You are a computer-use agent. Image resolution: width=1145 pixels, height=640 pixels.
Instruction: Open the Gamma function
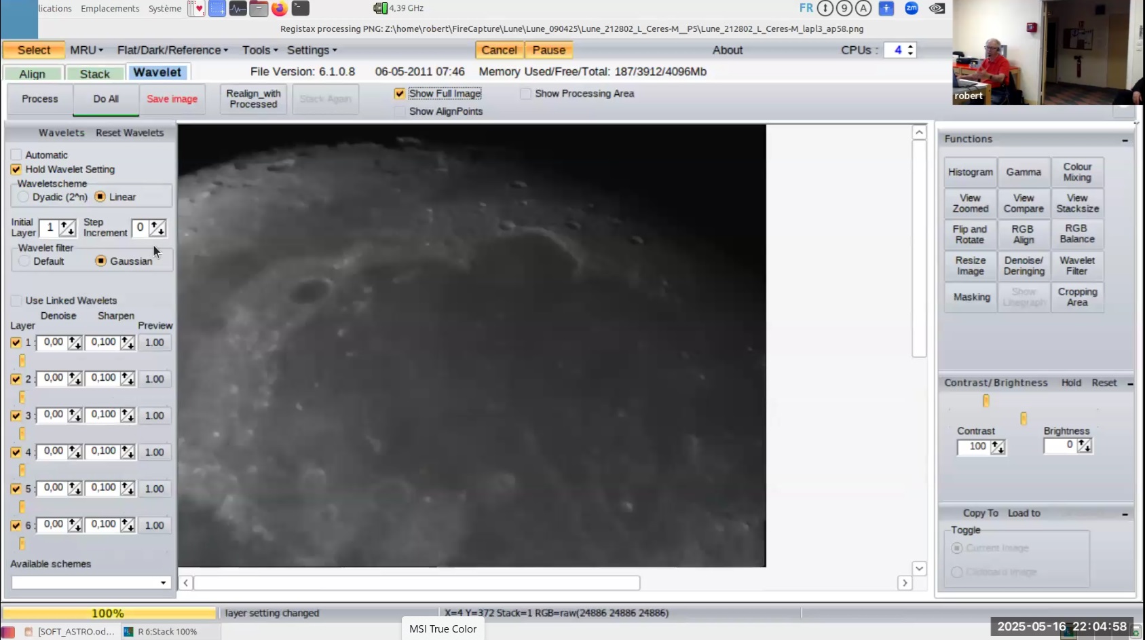click(x=1024, y=172)
